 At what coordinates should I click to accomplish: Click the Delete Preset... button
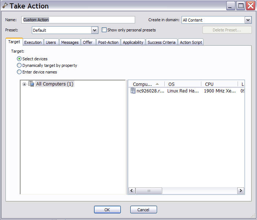tap(227, 30)
